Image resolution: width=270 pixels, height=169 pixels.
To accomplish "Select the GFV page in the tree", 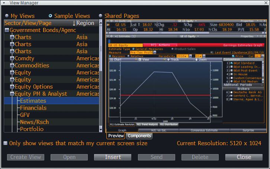I will (x=25, y=115).
